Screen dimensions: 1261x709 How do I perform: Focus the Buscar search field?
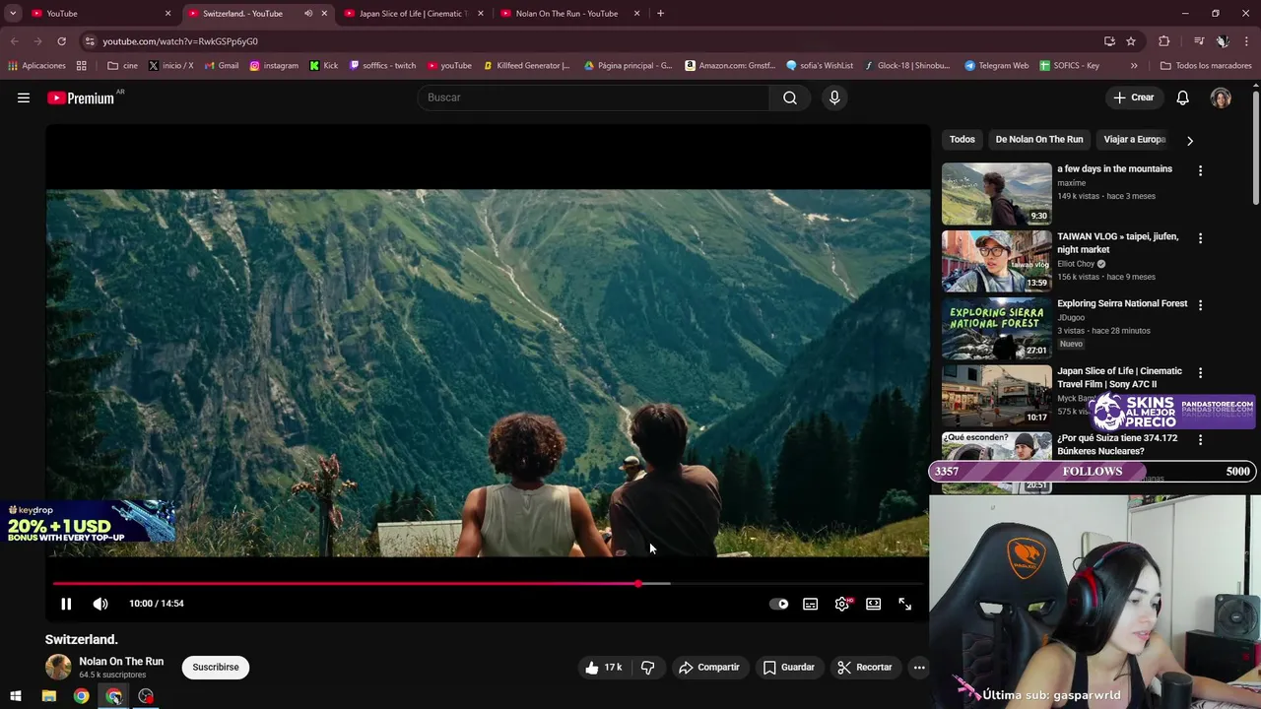click(594, 97)
